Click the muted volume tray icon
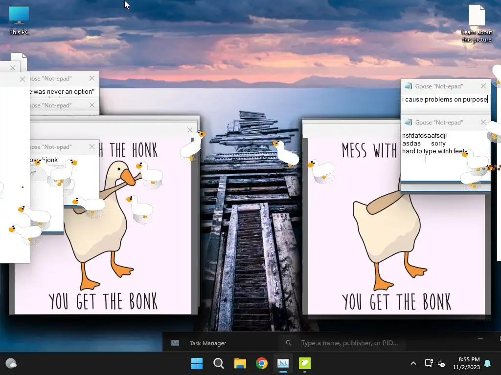The width and height of the screenshot is (501, 375). click(x=441, y=363)
